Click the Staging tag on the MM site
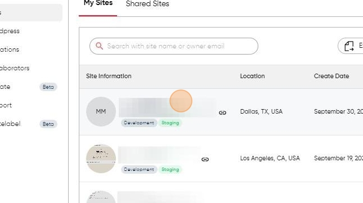363x203 pixels. tap(170, 123)
